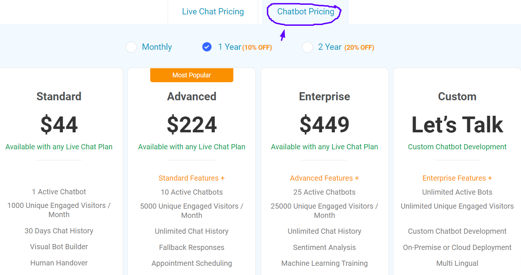Choose the 2 Year billing radio button
Viewport: 521px width, 275px height.
coord(307,47)
